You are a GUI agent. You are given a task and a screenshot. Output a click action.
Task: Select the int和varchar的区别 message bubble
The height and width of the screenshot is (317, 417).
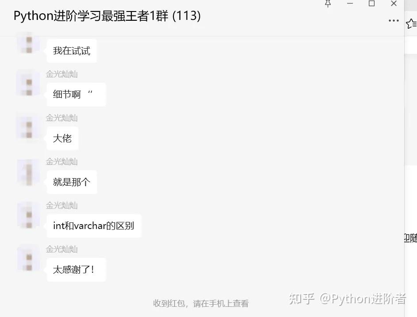pos(94,226)
